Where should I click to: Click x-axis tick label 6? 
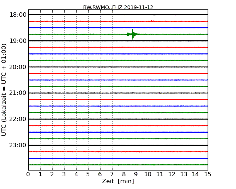[100, 174]
